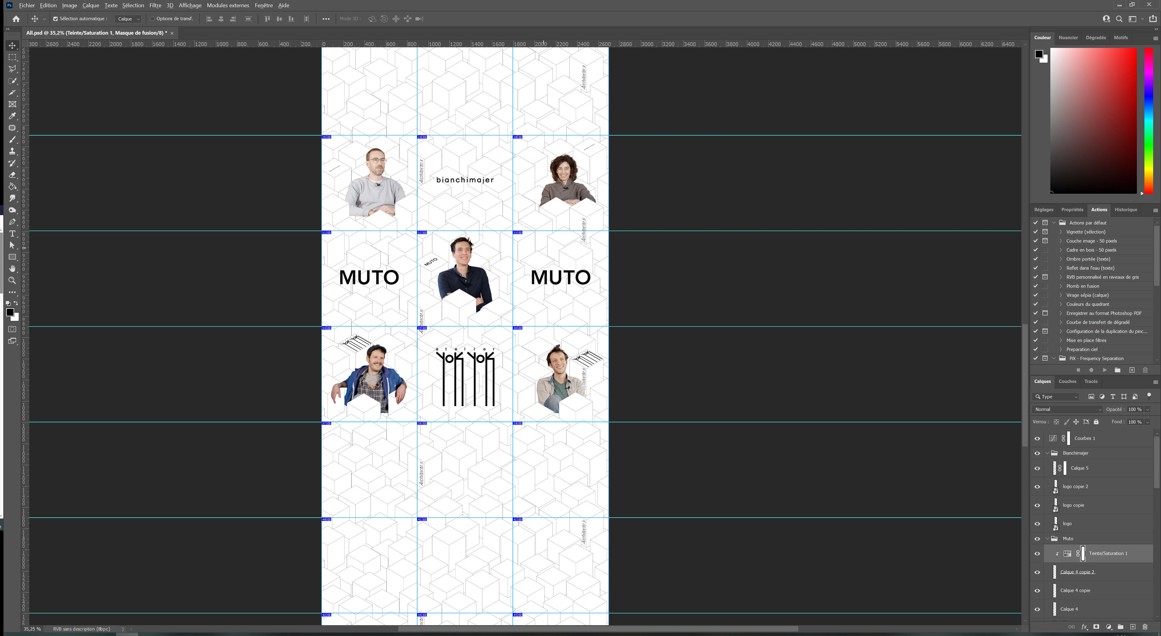Select the Zoom tool
Image resolution: width=1161 pixels, height=636 pixels.
point(12,280)
